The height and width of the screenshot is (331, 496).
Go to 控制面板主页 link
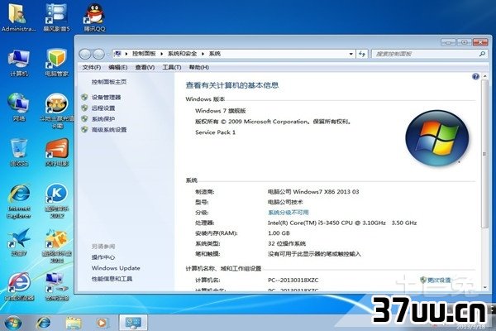click(x=109, y=82)
